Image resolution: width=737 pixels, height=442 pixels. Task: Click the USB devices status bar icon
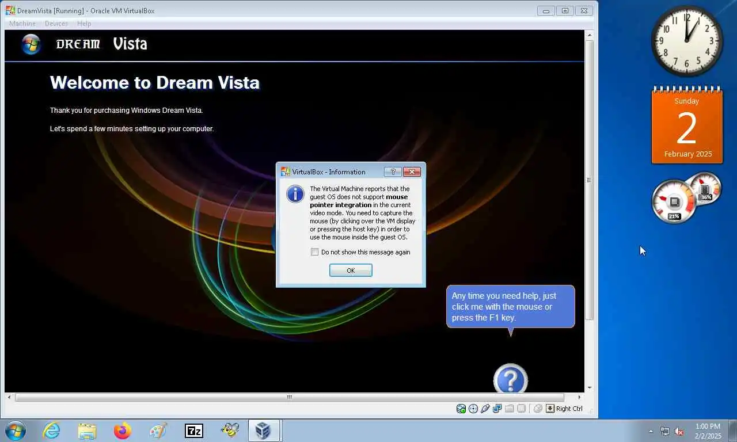pyautogui.click(x=485, y=409)
